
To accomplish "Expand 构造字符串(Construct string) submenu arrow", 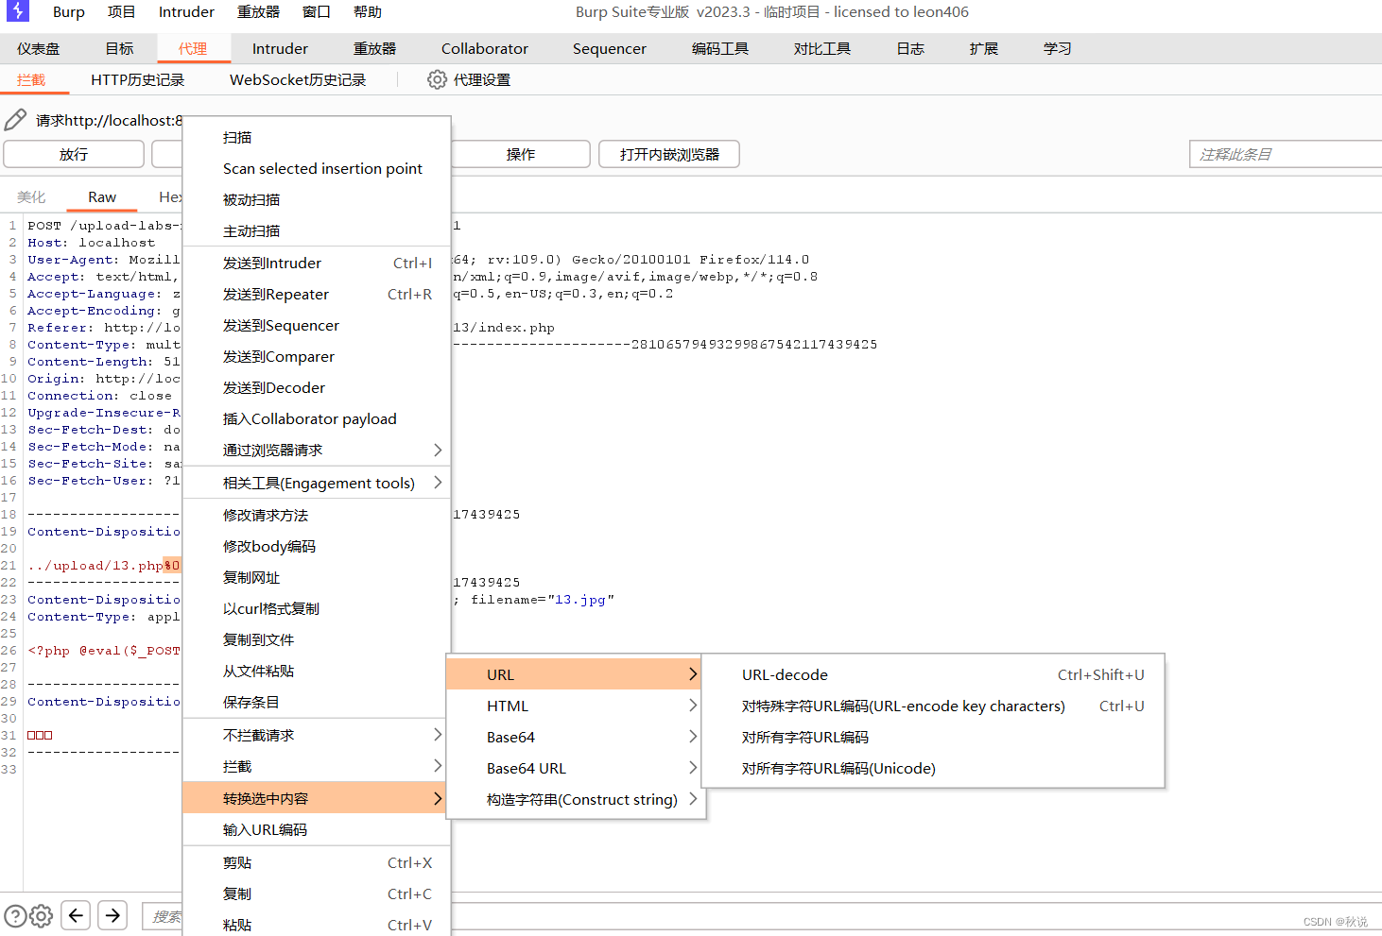I will [x=693, y=799].
